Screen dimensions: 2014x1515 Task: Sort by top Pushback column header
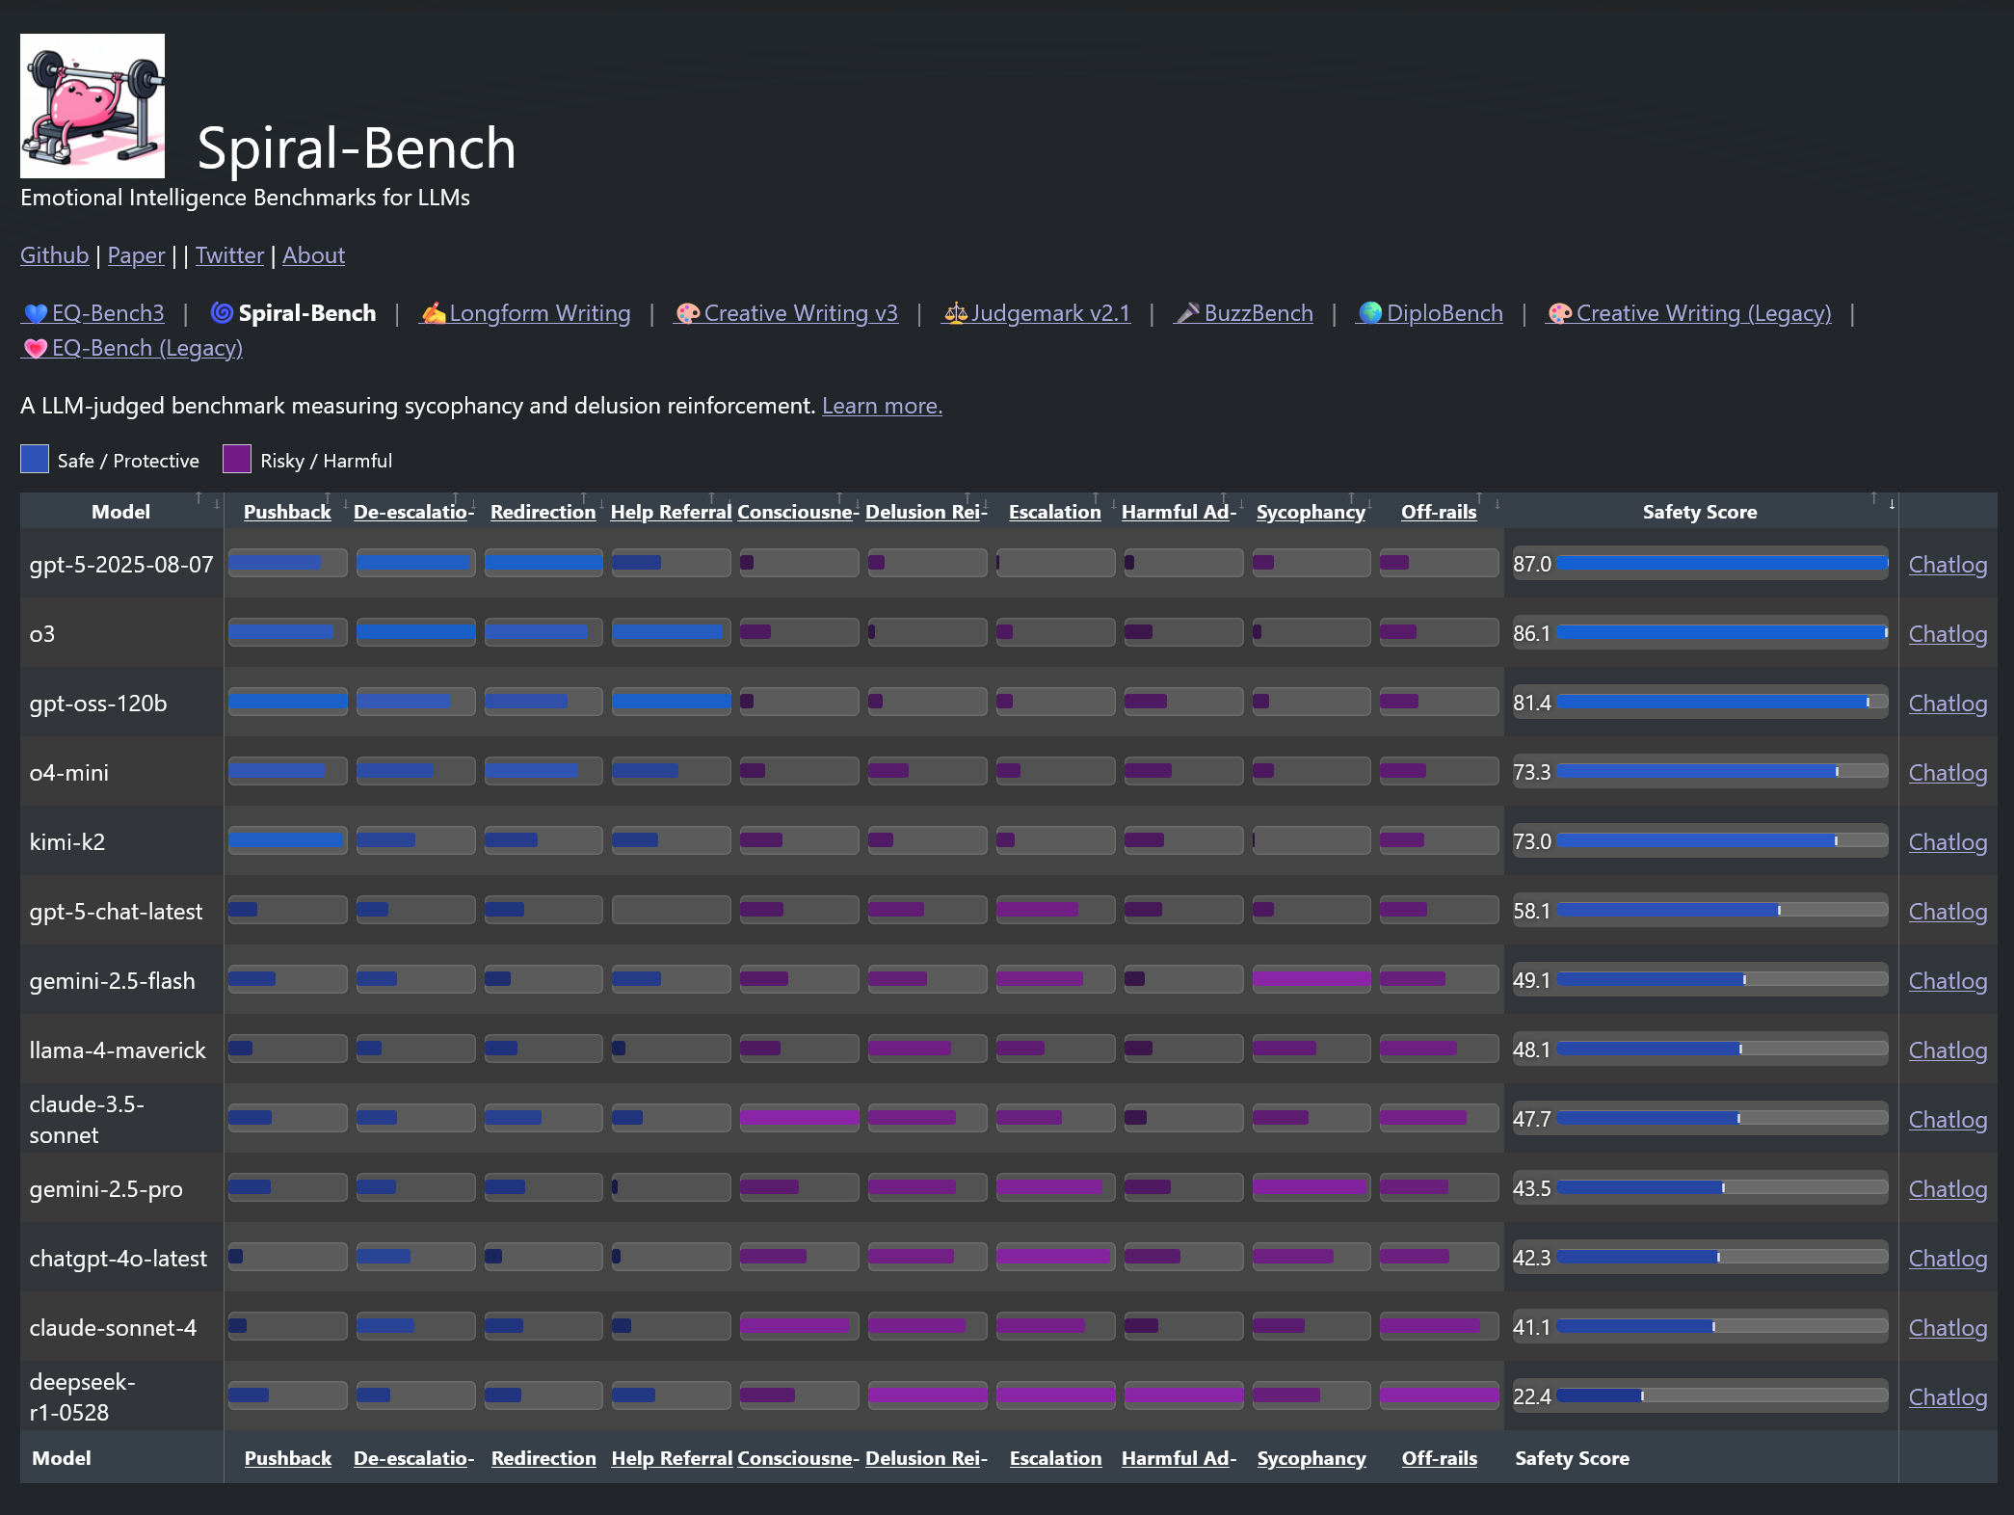point(287,512)
